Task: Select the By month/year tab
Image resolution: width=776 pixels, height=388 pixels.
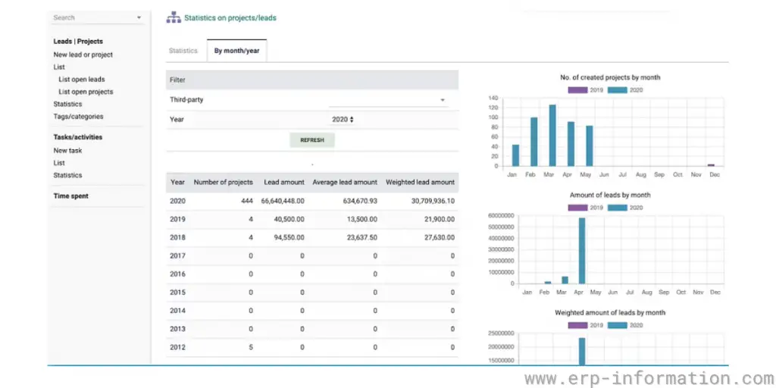Action: click(x=236, y=51)
